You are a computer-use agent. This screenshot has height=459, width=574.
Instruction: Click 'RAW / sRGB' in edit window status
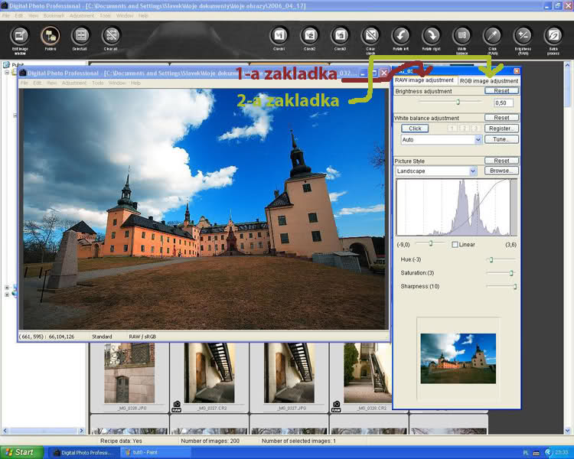[x=142, y=337]
